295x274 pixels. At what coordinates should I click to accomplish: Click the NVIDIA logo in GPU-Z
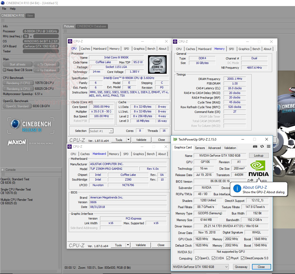click(x=258, y=168)
